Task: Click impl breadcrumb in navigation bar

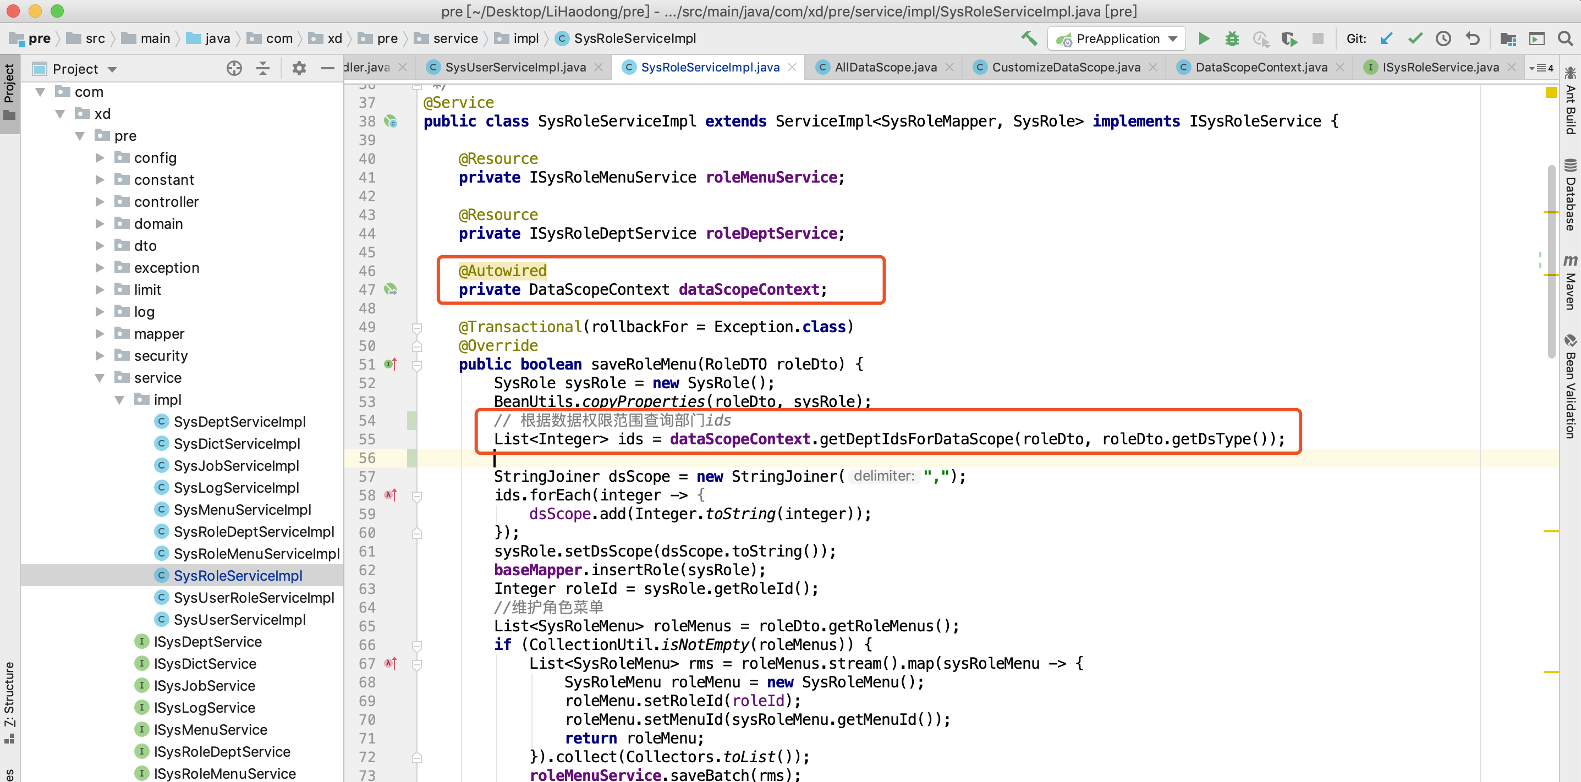Action: point(525,38)
